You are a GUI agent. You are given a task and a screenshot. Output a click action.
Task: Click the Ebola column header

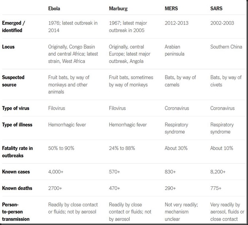54,8
